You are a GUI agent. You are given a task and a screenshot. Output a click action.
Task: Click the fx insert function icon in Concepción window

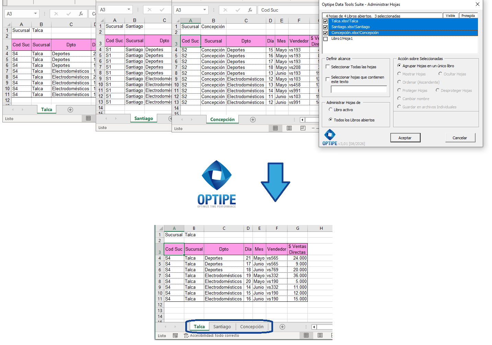click(250, 10)
